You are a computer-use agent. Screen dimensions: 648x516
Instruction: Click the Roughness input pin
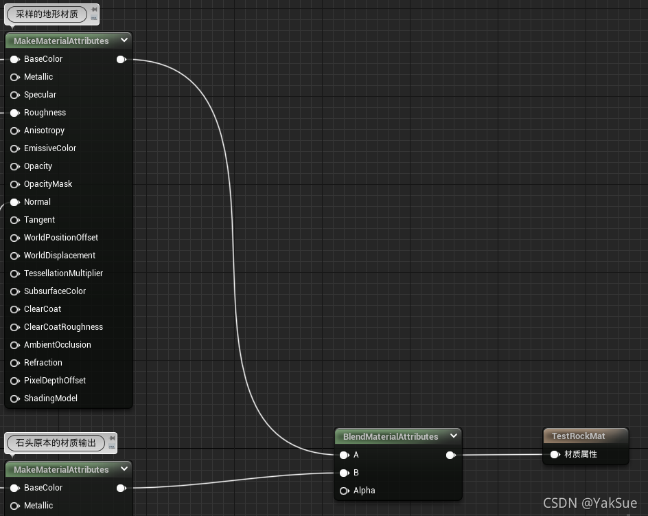point(15,113)
